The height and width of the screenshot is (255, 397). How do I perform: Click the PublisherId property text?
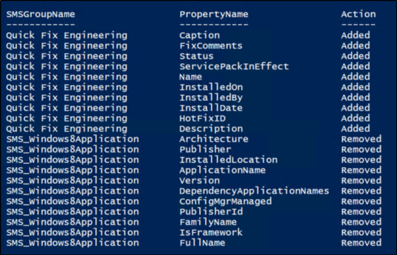(211, 212)
